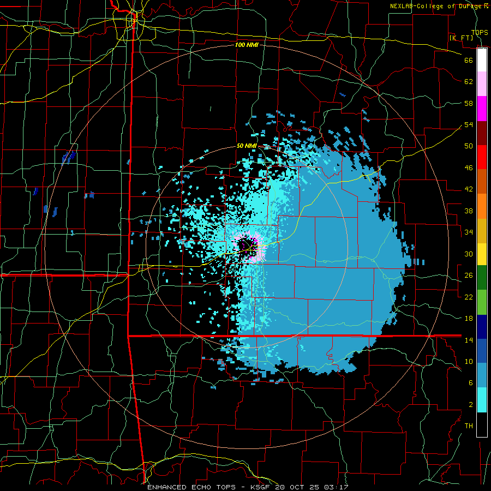Viewport: 491px width, 491px height.
Task: Click the '[K FT]' legend units label
Action: (461, 38)
